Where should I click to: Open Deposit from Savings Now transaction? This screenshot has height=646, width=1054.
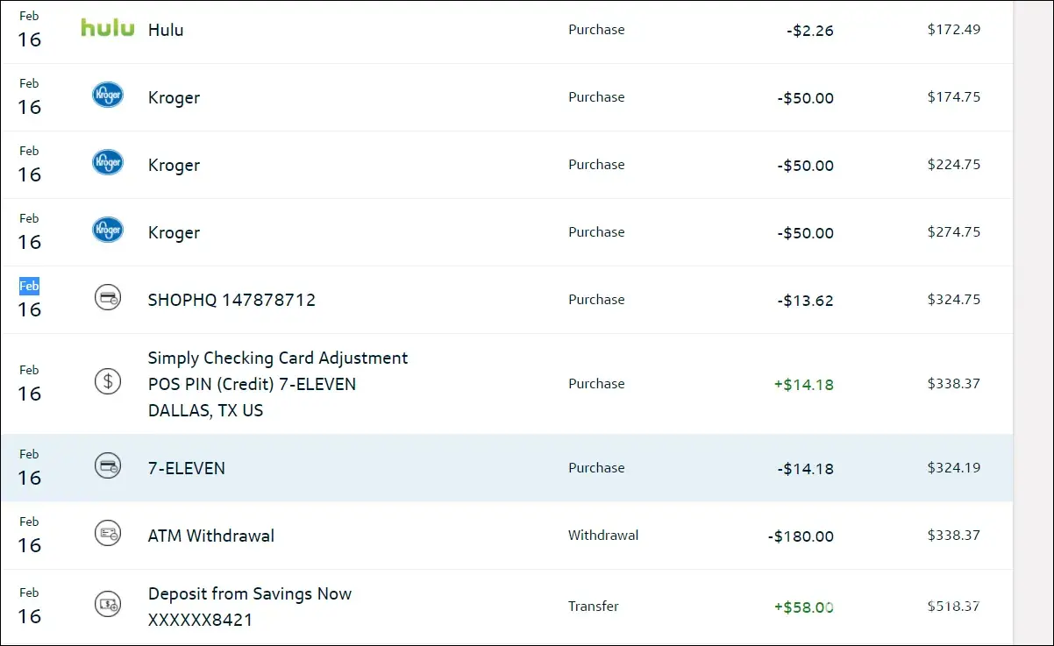click(x=249, y=594)
